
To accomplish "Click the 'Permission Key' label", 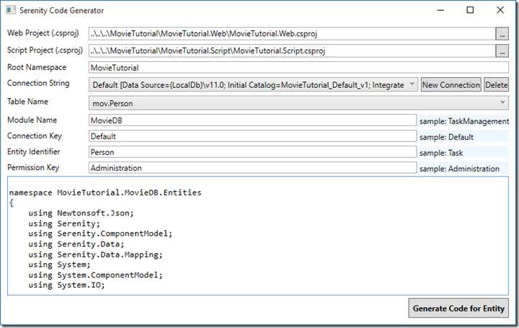I will click(33, 167).
